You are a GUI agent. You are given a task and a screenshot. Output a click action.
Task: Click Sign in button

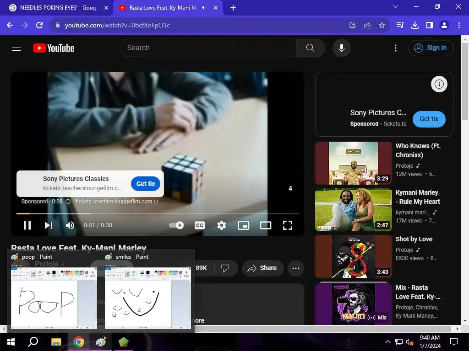[x=431, y=48]
